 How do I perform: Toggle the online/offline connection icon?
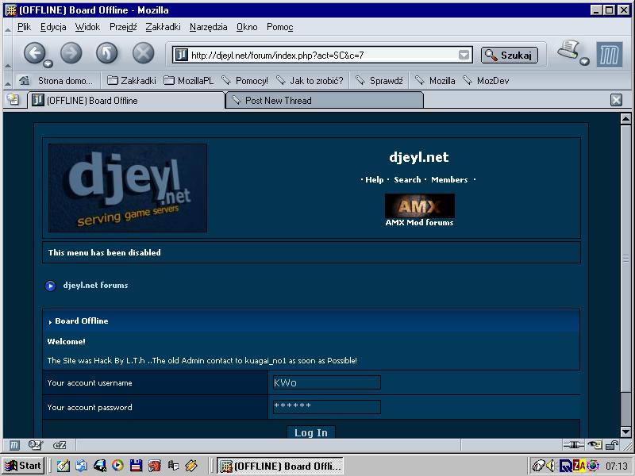573,445
